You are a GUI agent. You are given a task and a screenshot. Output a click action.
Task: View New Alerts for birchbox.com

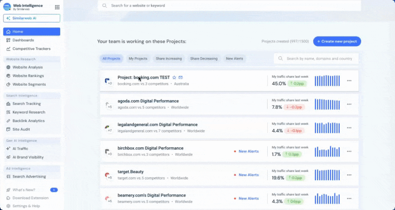(x=248, y=151)
